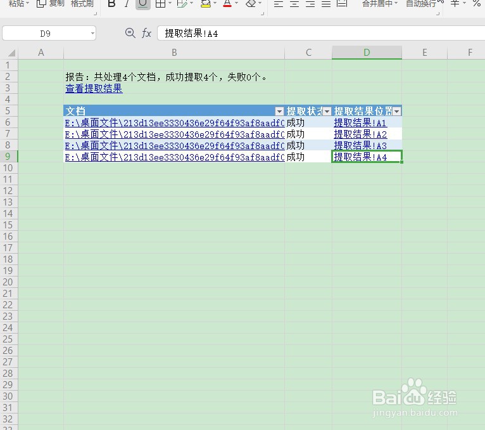Click the select-all corner triangle
This screenshot has width=485, height=430.
[x=11, y=53]
